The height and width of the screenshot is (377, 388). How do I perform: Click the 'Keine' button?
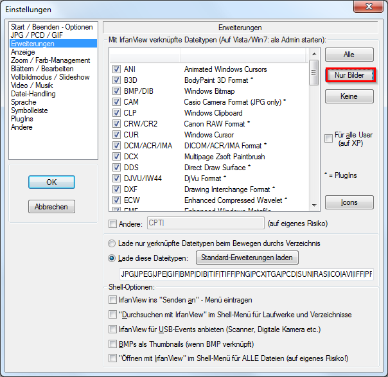349,96
